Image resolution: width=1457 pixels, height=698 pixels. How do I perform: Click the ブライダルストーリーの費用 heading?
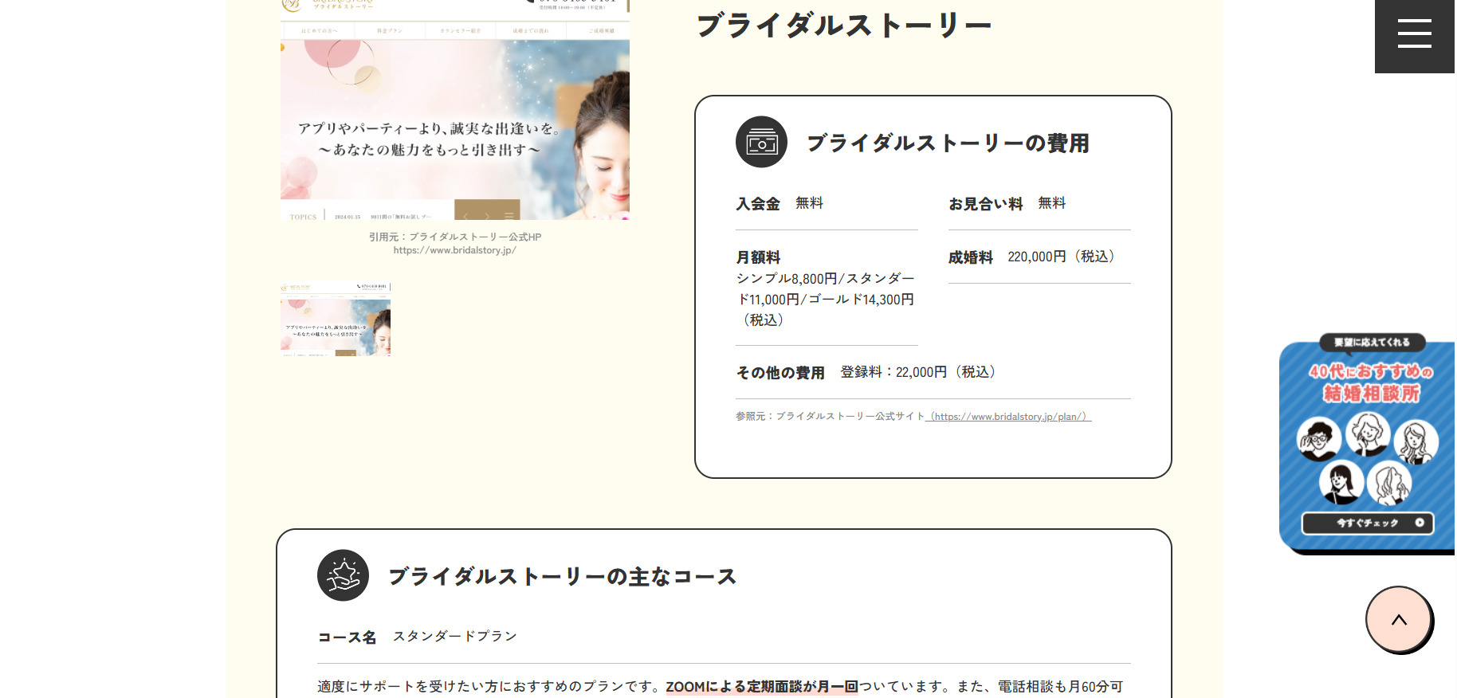click(x=948, y=143)
